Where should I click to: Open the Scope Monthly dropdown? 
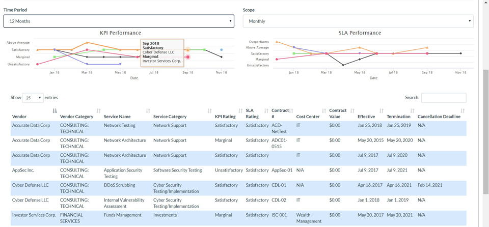click(x=358, y=21)
